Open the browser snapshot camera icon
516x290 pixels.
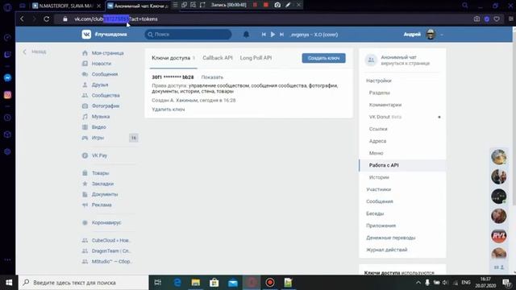[x=476, y=19]
